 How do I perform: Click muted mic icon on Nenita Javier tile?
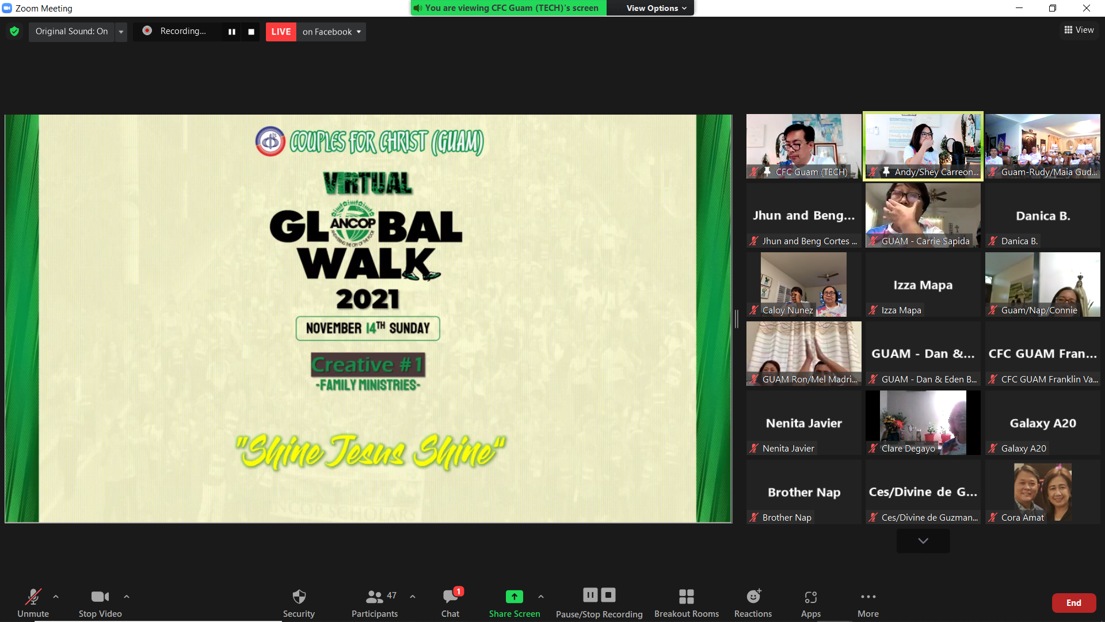[x=754, y=448]
